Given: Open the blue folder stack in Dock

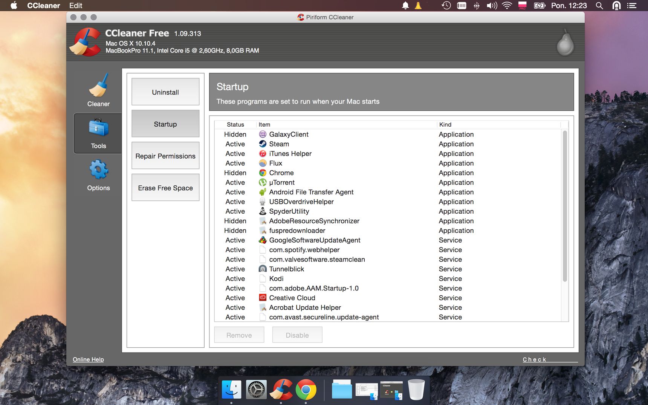Looking at the screenshot, I should (x=342, y=390).
